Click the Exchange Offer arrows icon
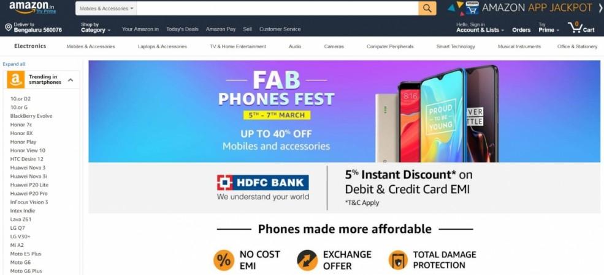 click(x=307, y=260)
